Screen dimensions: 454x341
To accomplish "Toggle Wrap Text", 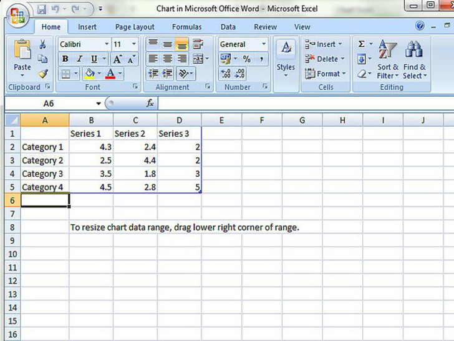I will pos(198,44).
